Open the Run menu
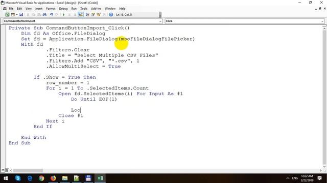This screenshot has height=183, width=327. click(74, 9)
